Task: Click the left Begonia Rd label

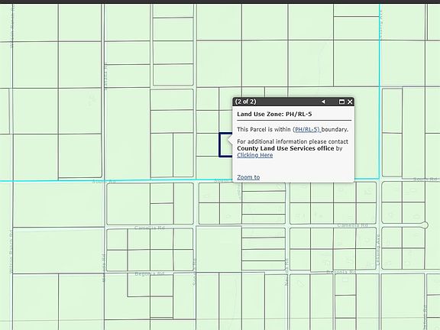Action: point(150,273)
